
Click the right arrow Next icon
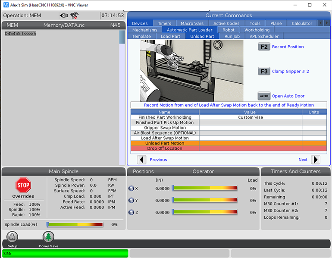(x=316, y=160)
